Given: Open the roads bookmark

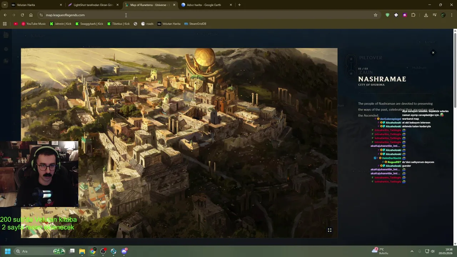Looking at the screenshot, I should point(147,24).
